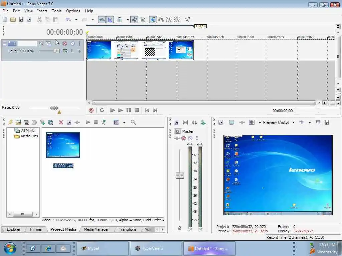Adjust the playback Rate slider

[54, 108]
